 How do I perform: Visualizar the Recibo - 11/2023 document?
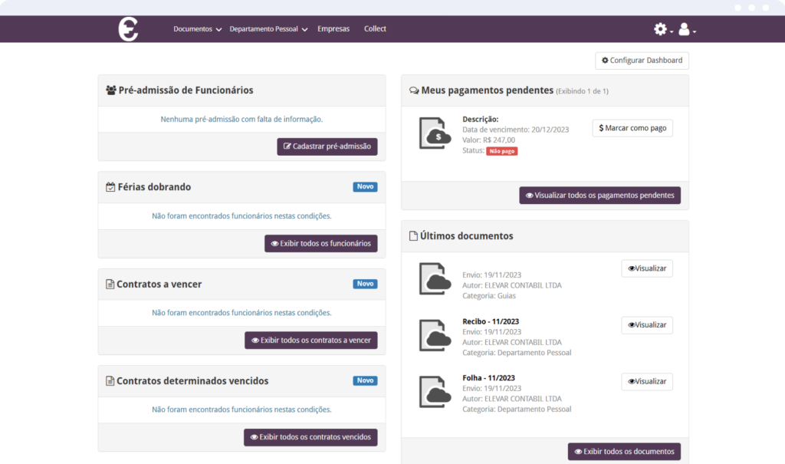pos(647,325)
